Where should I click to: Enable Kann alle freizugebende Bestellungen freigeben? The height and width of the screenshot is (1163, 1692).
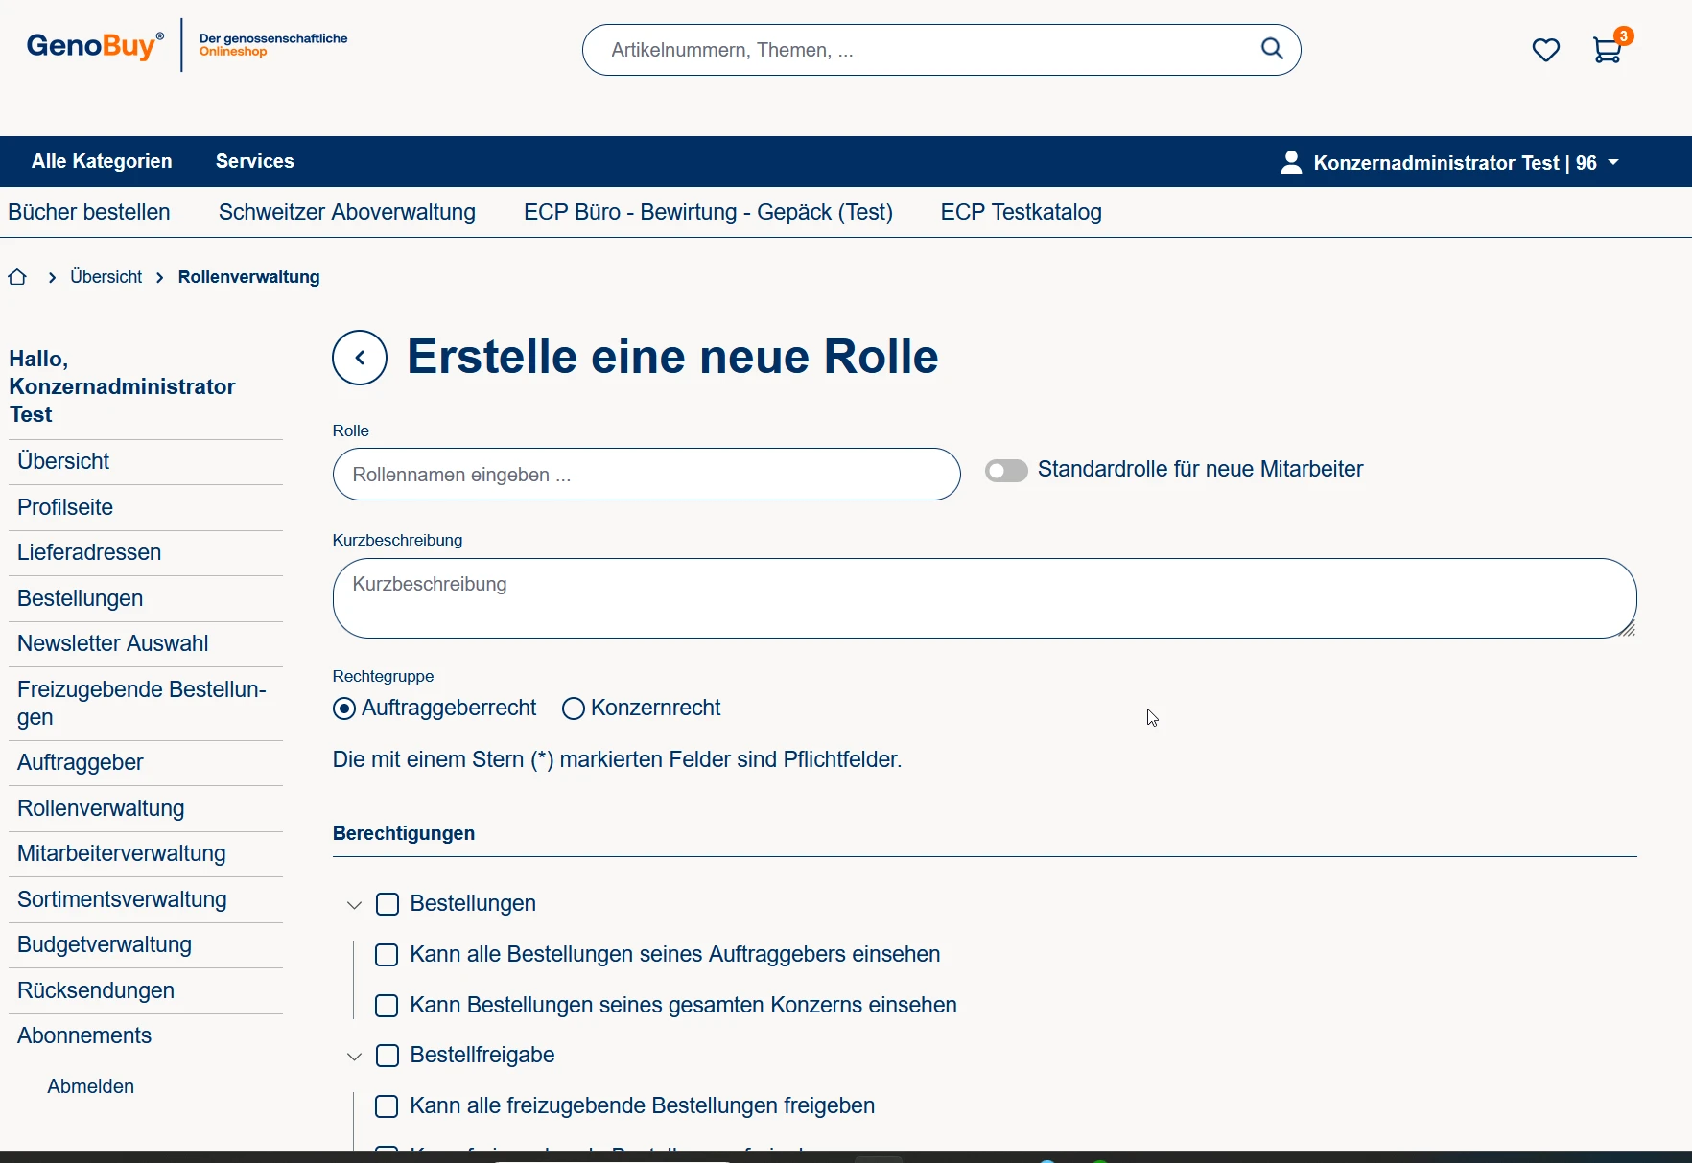point(387,1106)
